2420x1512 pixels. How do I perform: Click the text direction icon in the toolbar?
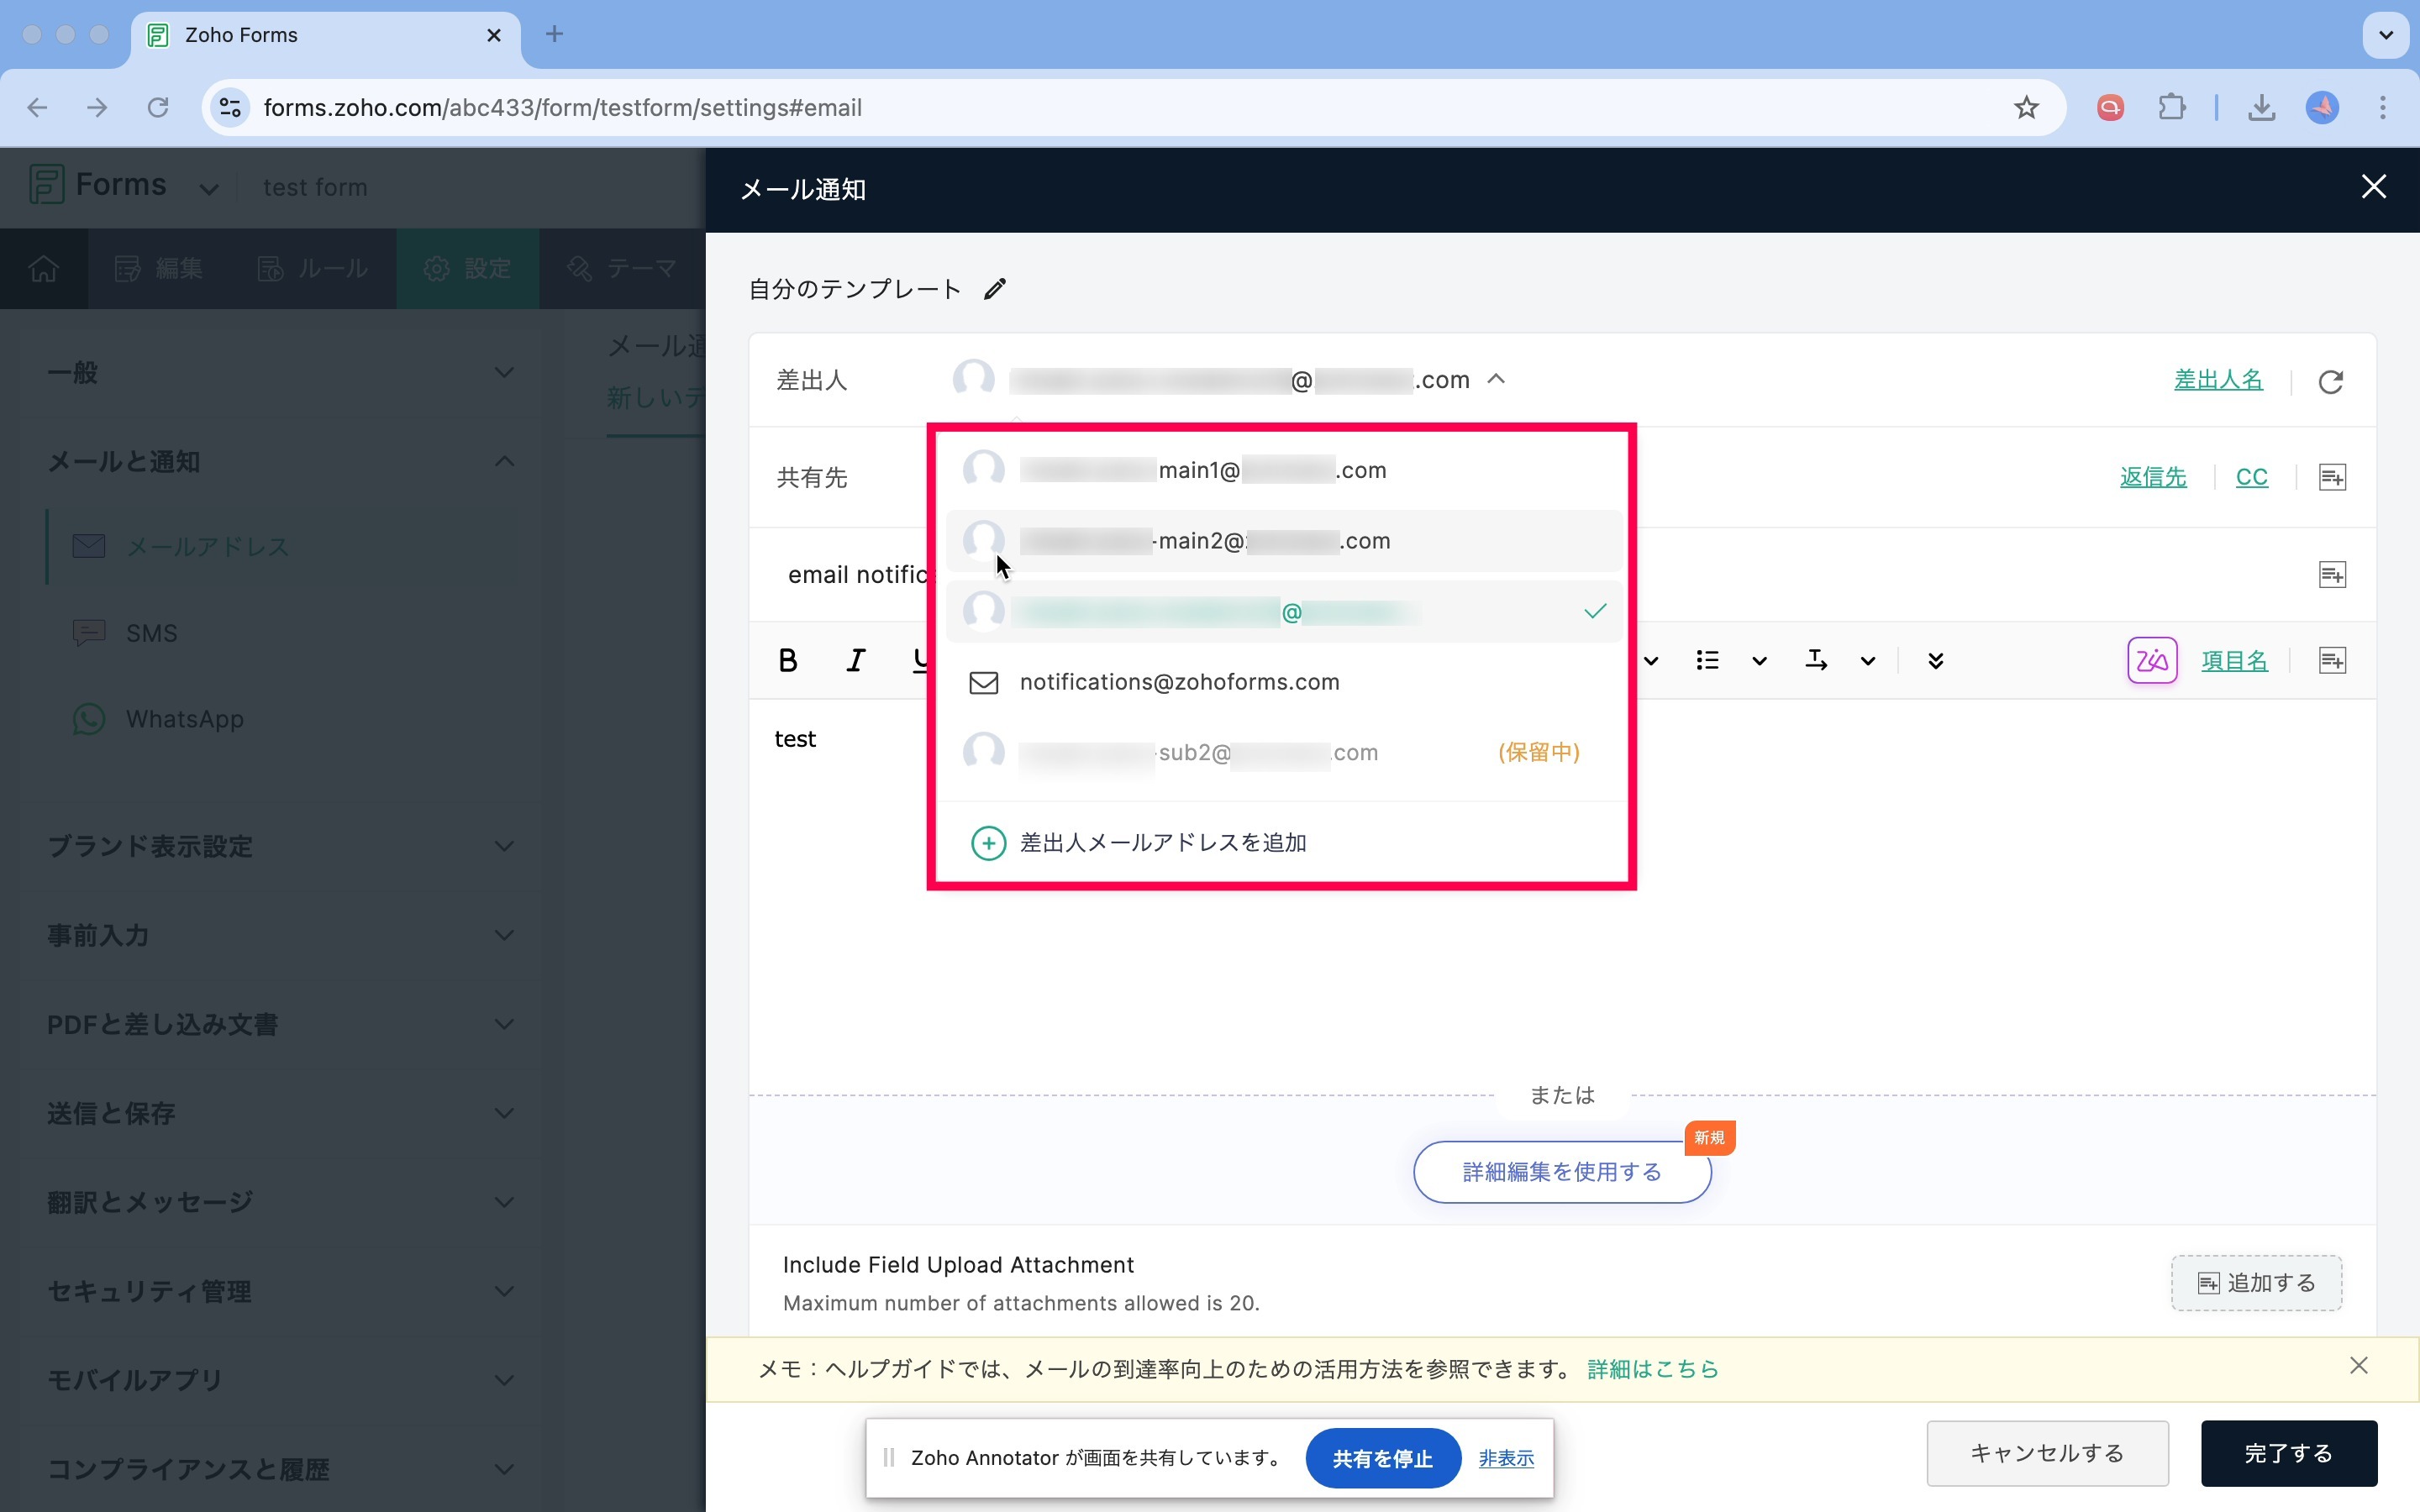coord(1816,660)
